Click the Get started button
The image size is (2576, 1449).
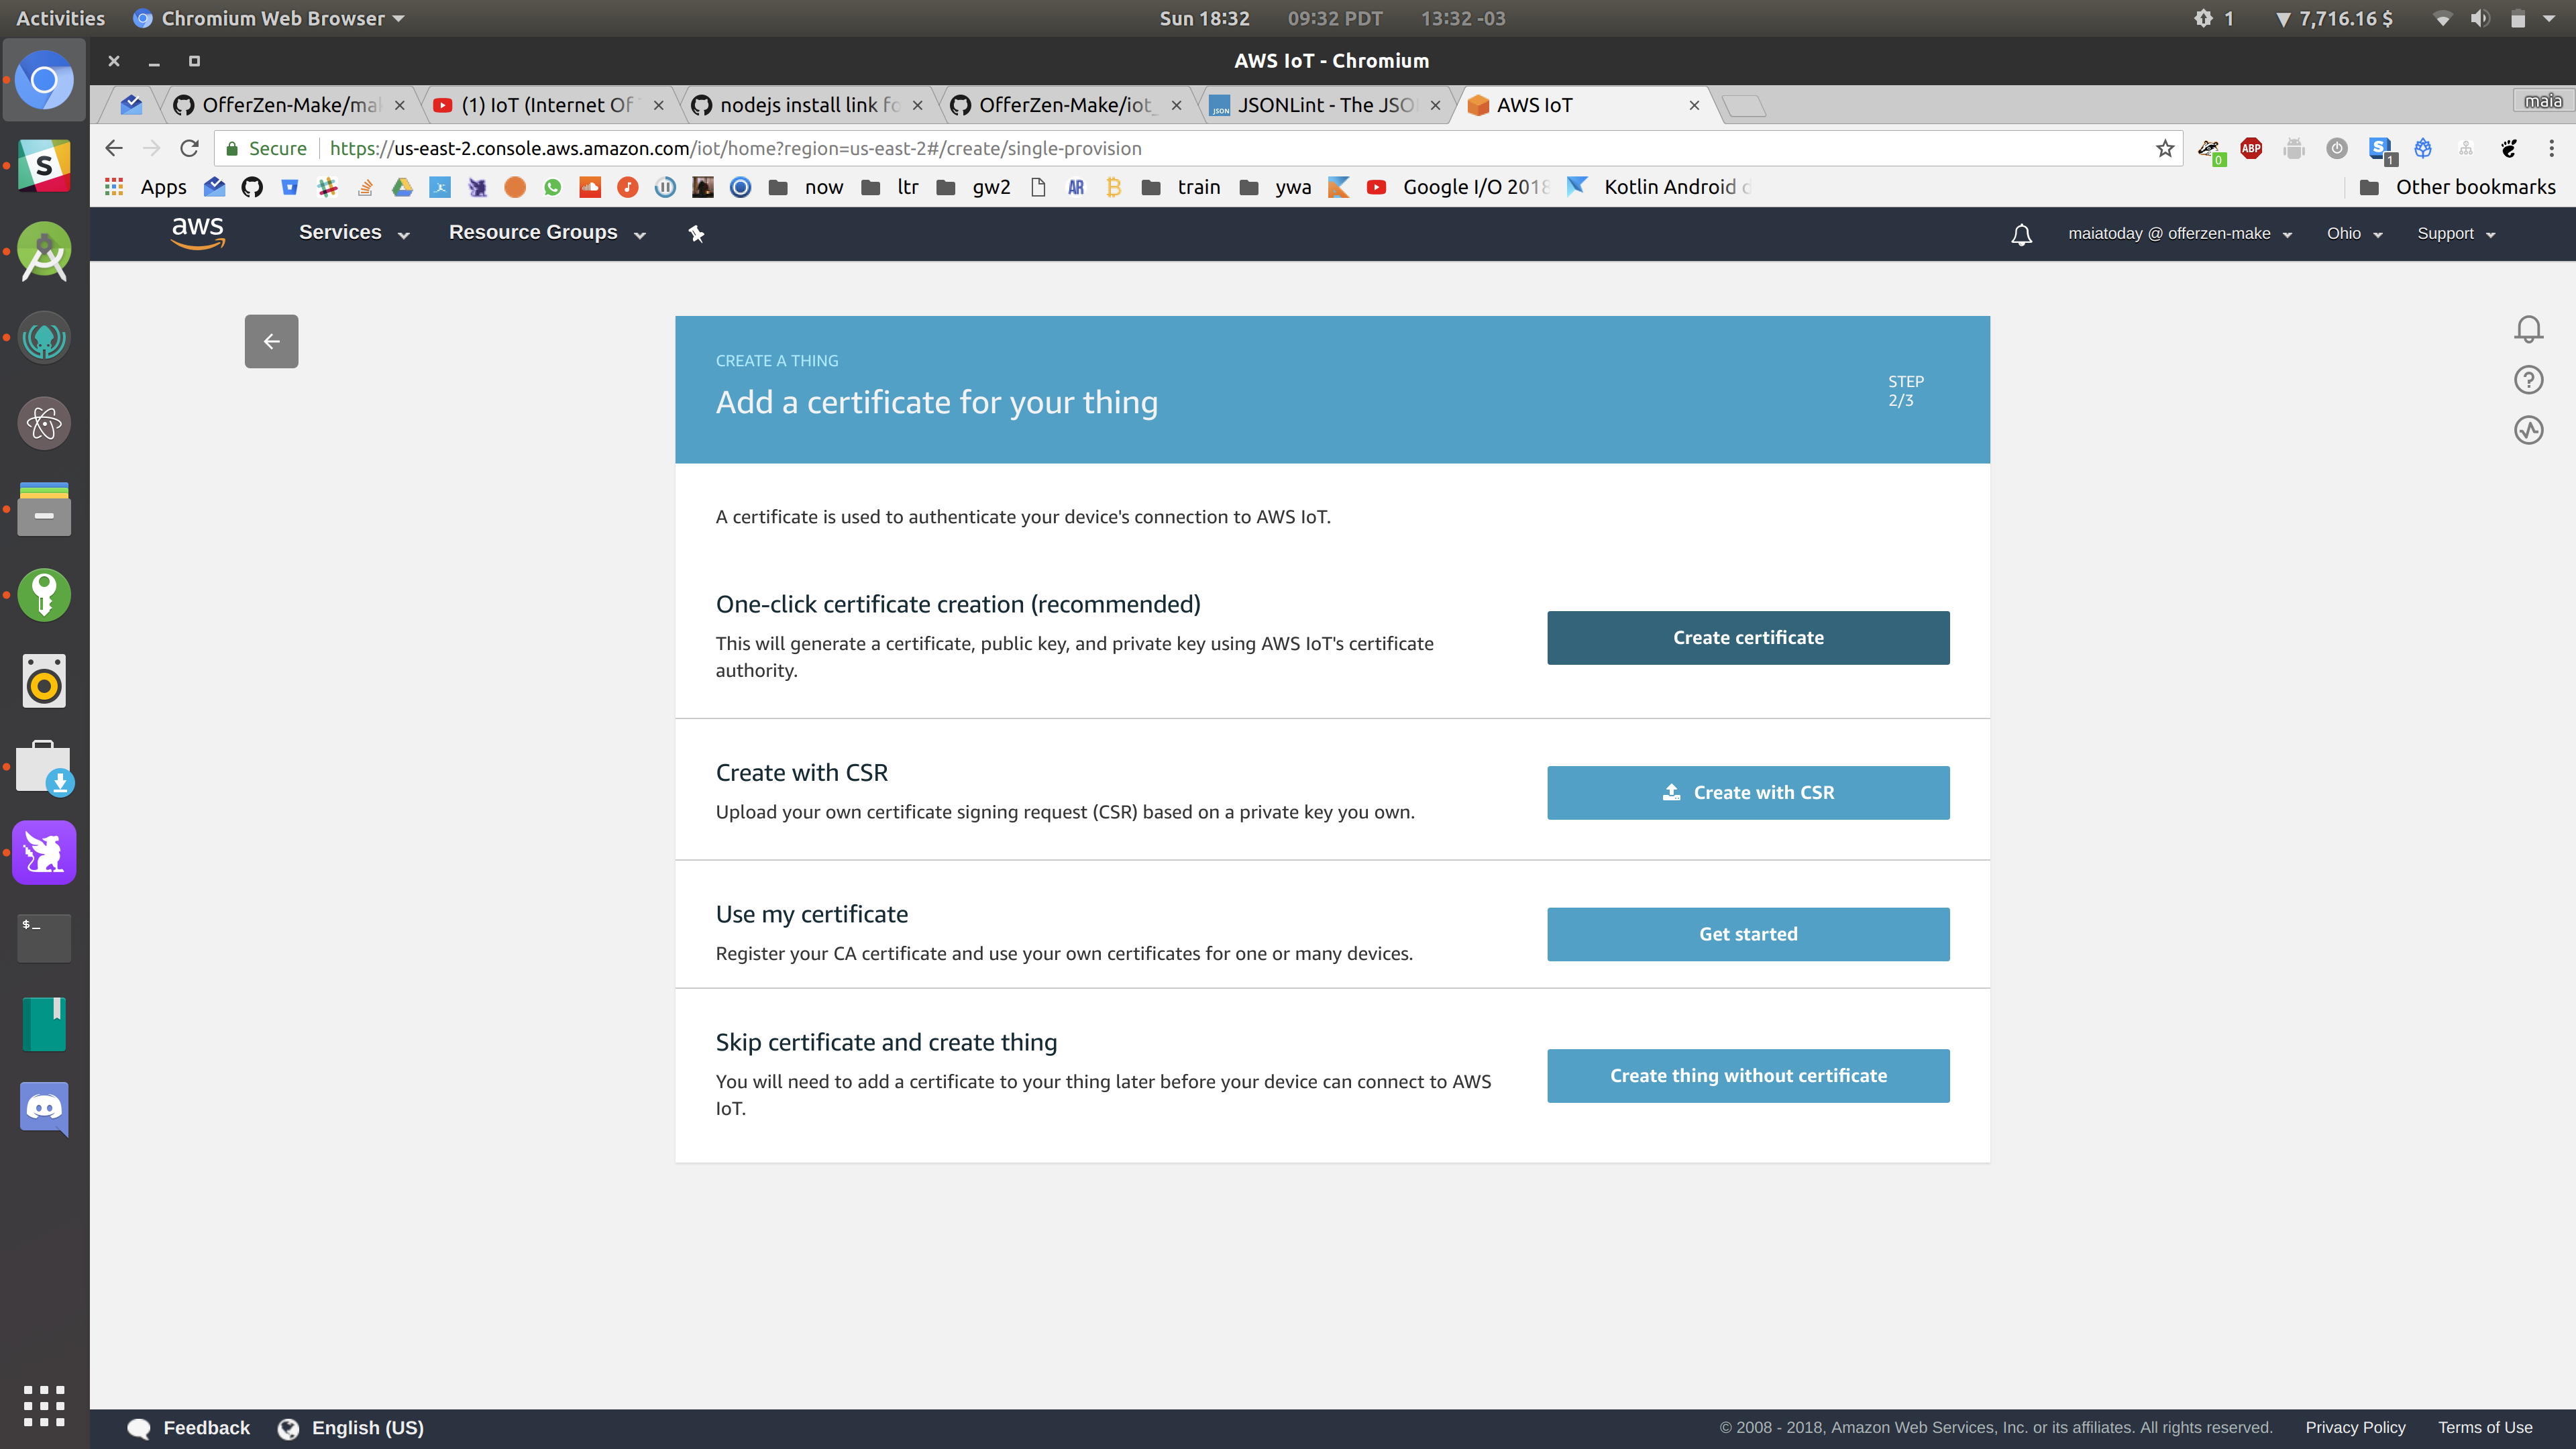pyautogui.click(x=1748, y=934)
